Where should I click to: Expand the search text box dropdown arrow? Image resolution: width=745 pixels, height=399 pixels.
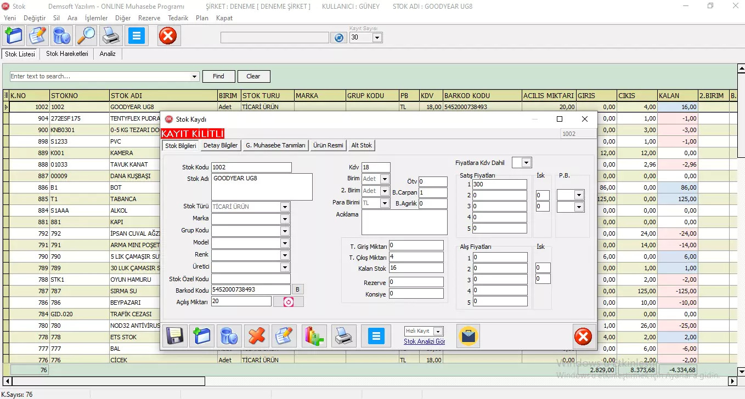[194, 76]
